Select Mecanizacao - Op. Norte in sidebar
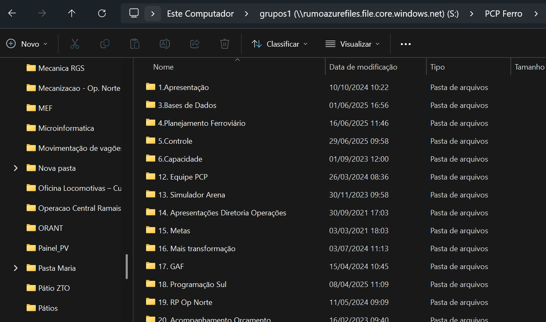The height and width of the screenshot is (322, 546). pyautogui.click(x=79, y=88)
